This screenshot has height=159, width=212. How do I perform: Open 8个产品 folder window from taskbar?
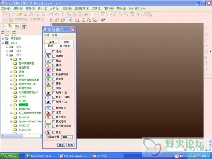(x=108, y=156)
